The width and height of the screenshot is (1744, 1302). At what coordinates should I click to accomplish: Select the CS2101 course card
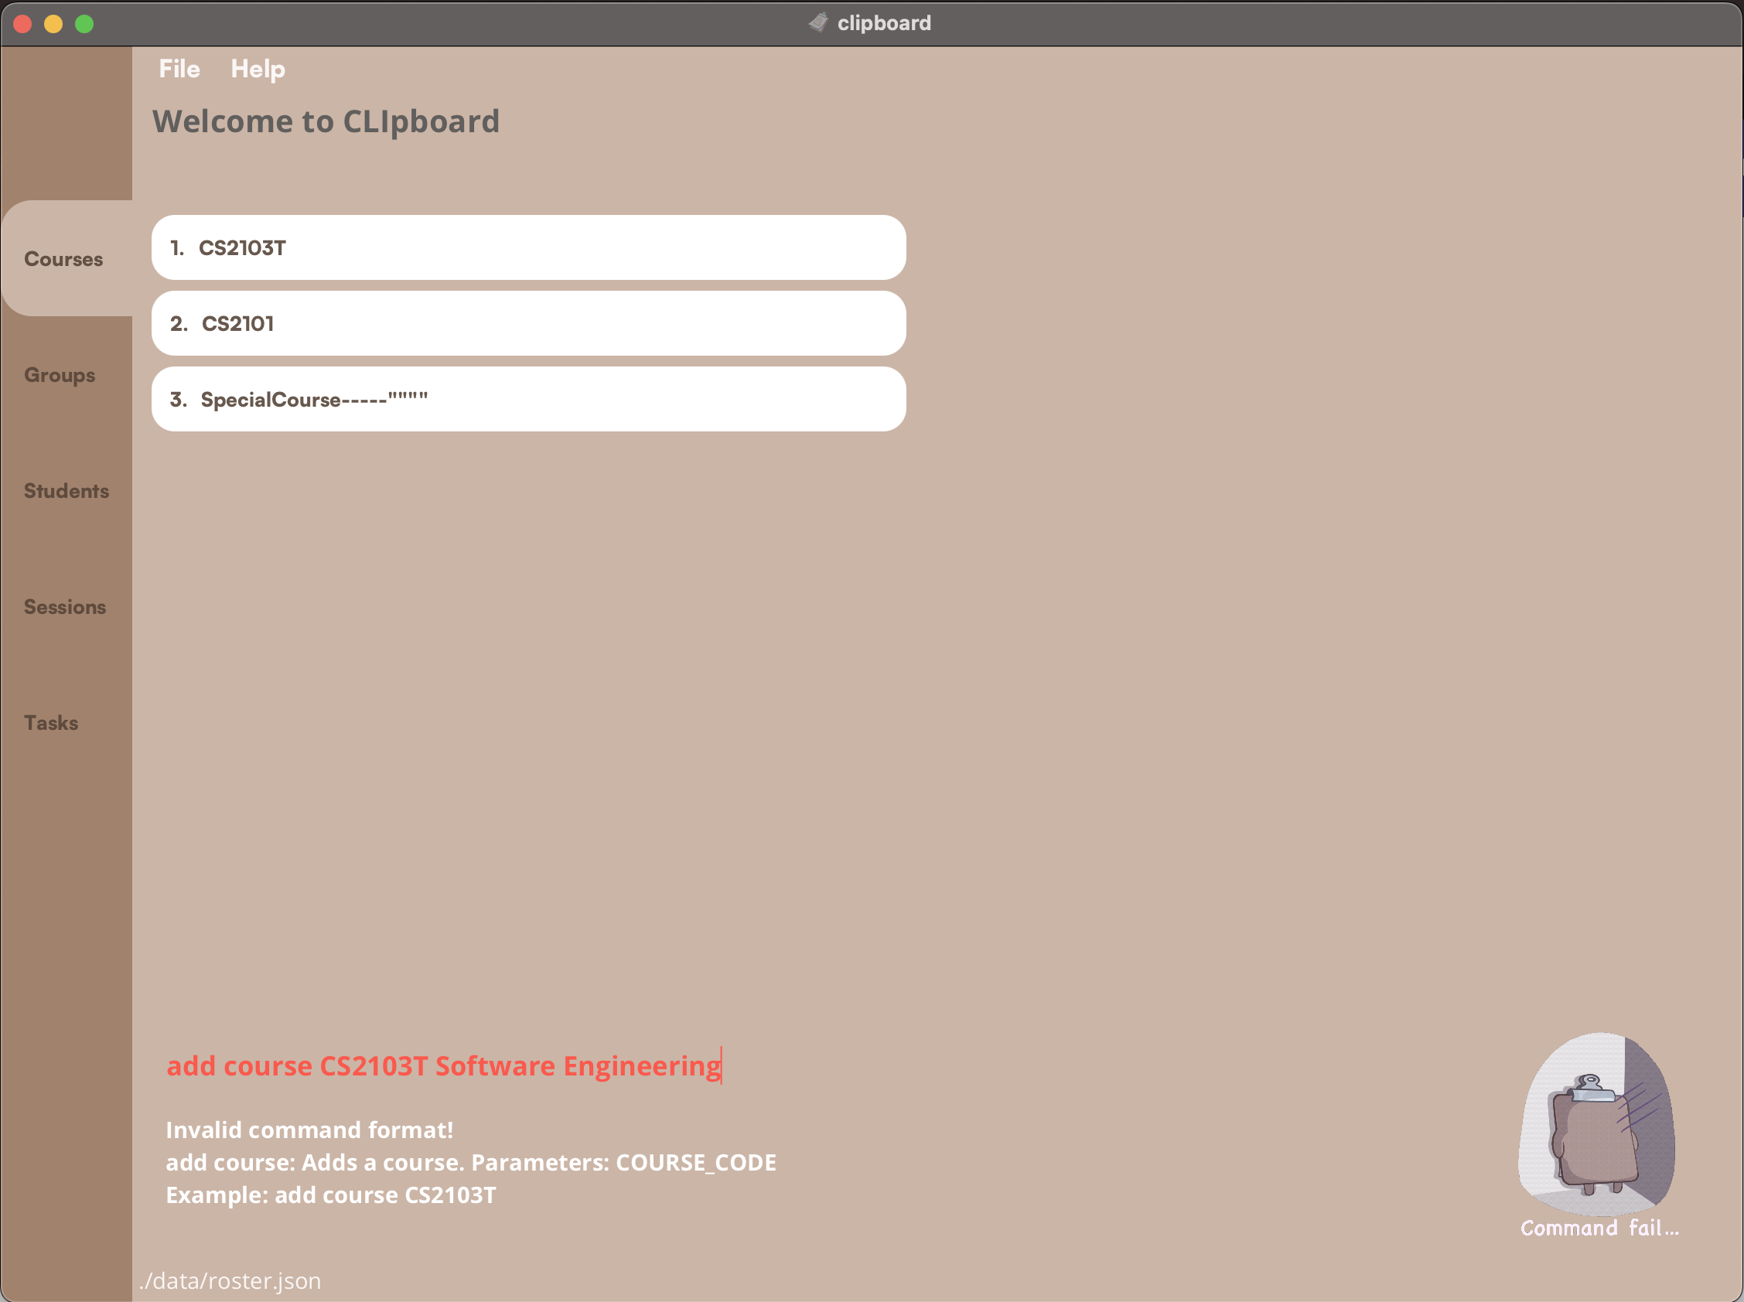528,323
